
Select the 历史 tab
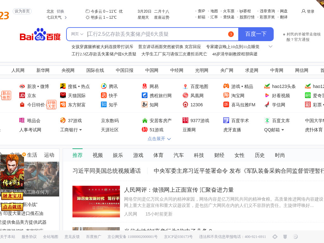click(260, 155)
